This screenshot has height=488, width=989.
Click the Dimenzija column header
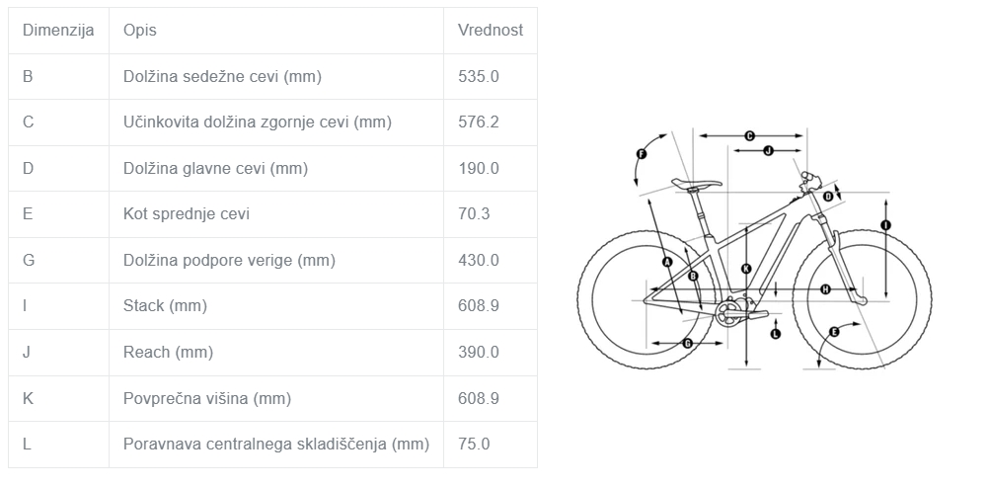click(58, 31)
